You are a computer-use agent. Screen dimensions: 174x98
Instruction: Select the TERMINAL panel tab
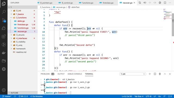point(89,74)
